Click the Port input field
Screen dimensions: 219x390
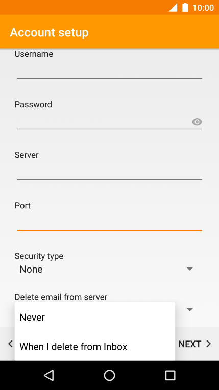click(109, 222)
